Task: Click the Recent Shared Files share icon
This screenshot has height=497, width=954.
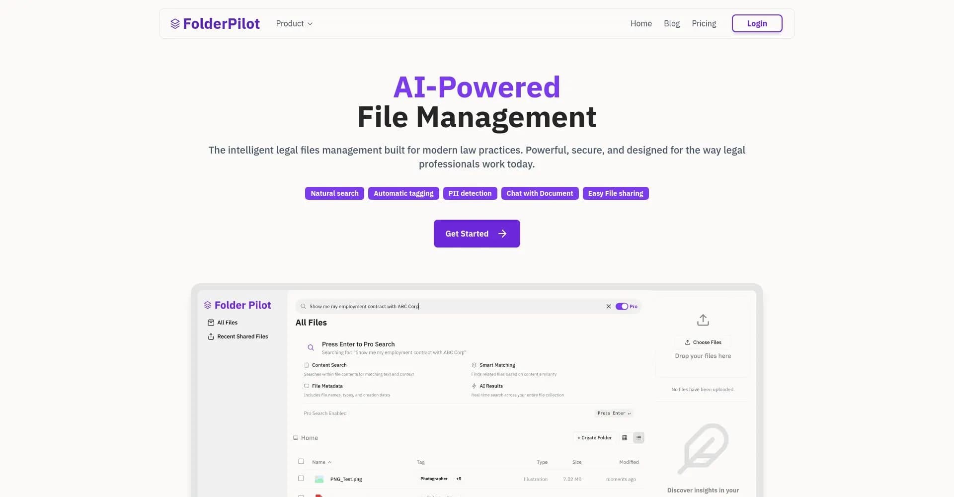Action: point(211,336)
